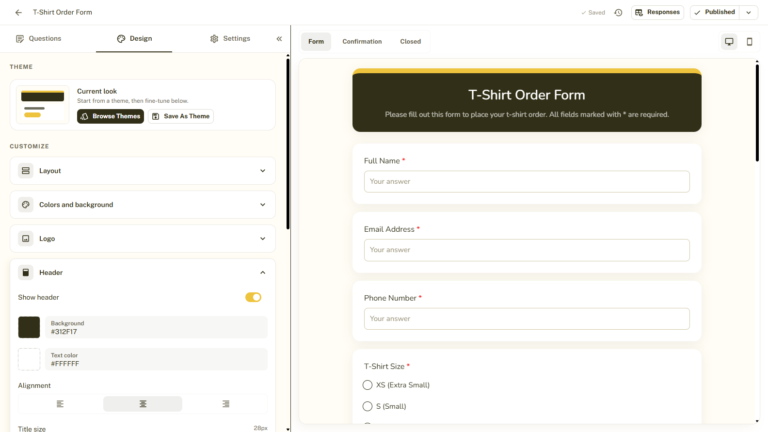Click the Phone Number answer field

[527, 319]
